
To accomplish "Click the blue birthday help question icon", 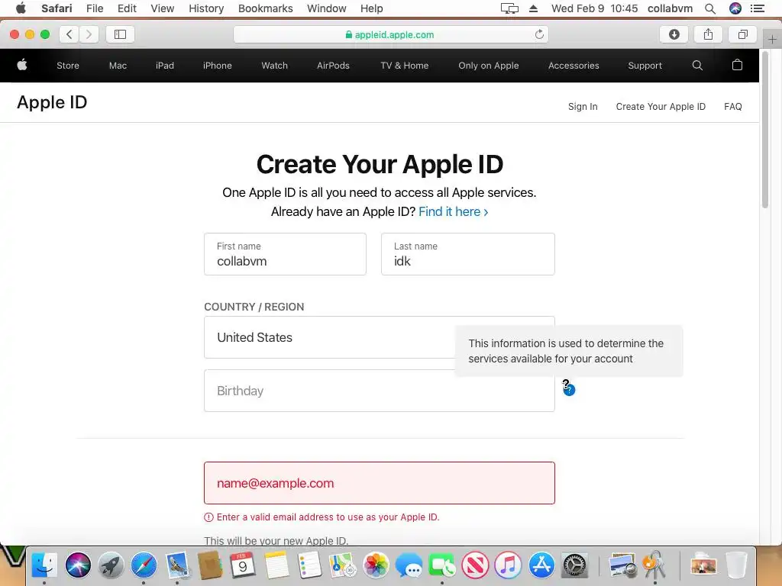I will tap(569, 390).
